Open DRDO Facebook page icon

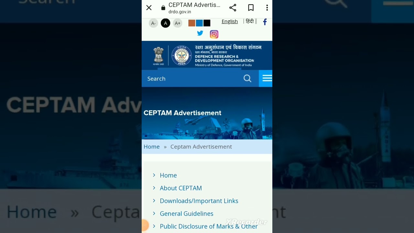265,22
